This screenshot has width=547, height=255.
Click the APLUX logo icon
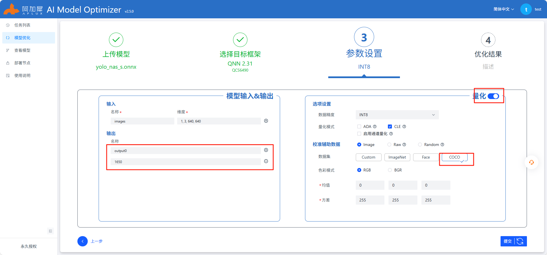tap(11, 9)
